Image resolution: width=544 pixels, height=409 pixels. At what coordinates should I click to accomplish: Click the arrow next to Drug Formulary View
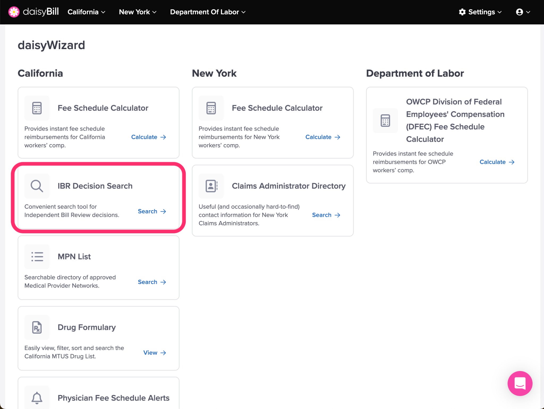point(163,352)
